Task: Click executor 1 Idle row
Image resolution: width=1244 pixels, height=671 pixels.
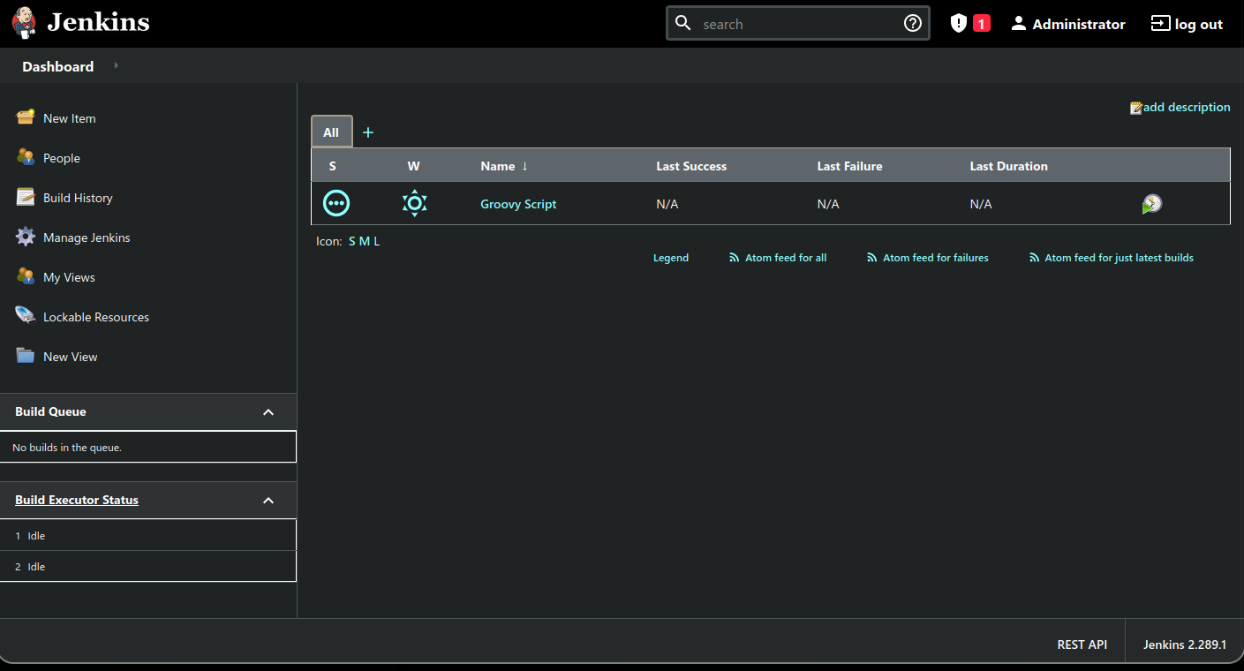Action: [148, 535]
